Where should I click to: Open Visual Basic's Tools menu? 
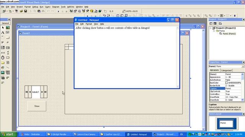[63, 7]
